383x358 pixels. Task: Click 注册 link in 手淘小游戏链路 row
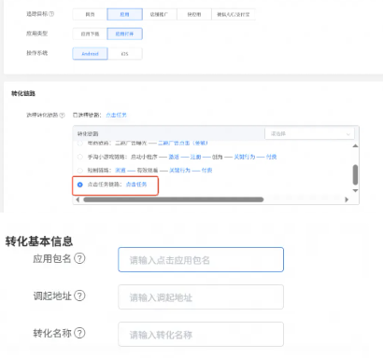click(x=195, y=157)
